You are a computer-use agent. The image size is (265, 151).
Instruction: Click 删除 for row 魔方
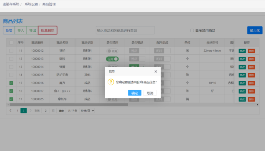click(x=251, y=83)
